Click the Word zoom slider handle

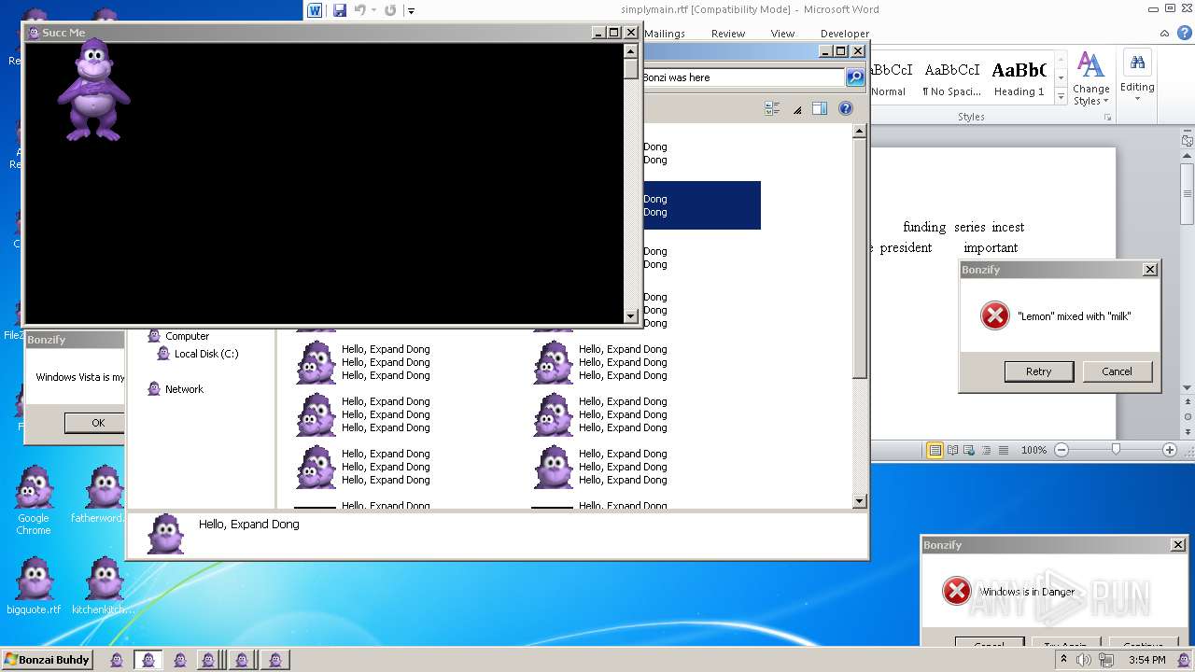tap(1115, 450)
